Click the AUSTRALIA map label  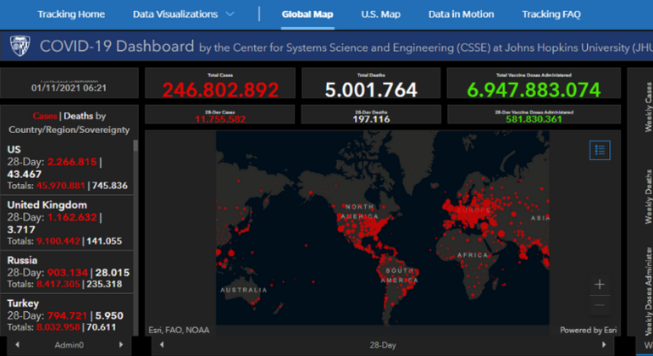click(x=244, y=290)
